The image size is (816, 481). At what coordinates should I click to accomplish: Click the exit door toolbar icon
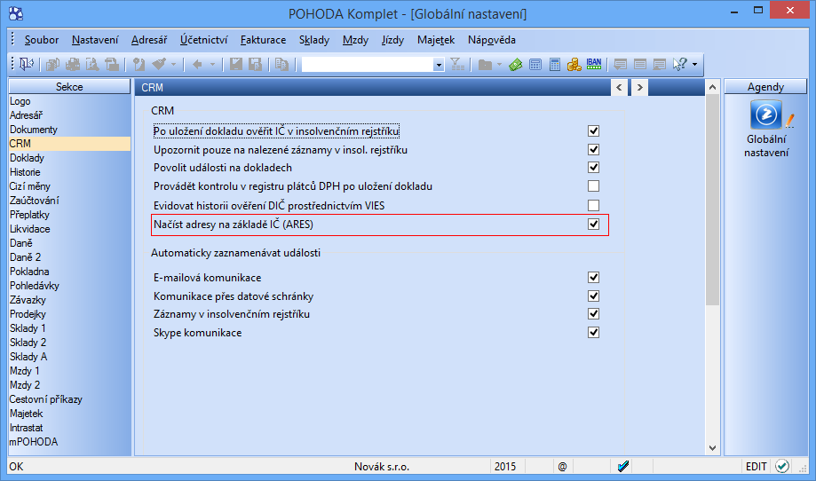click(x=27, y=64)
